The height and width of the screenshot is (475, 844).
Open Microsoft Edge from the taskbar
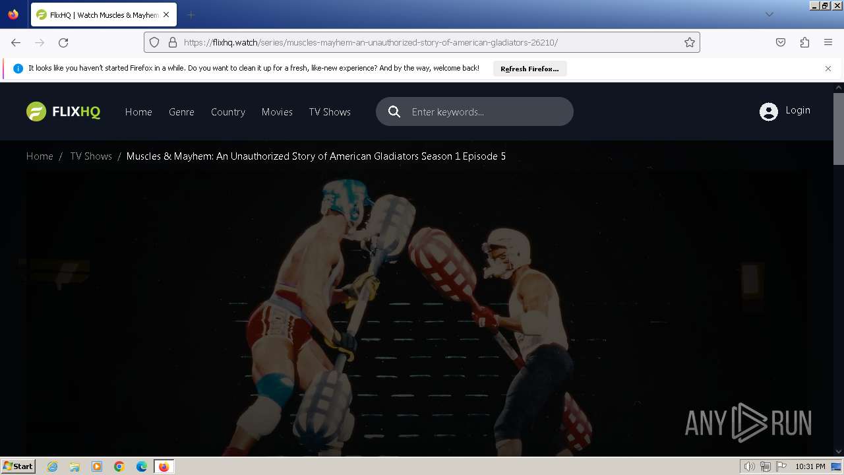pyautogui.click(x=142, y=466)
